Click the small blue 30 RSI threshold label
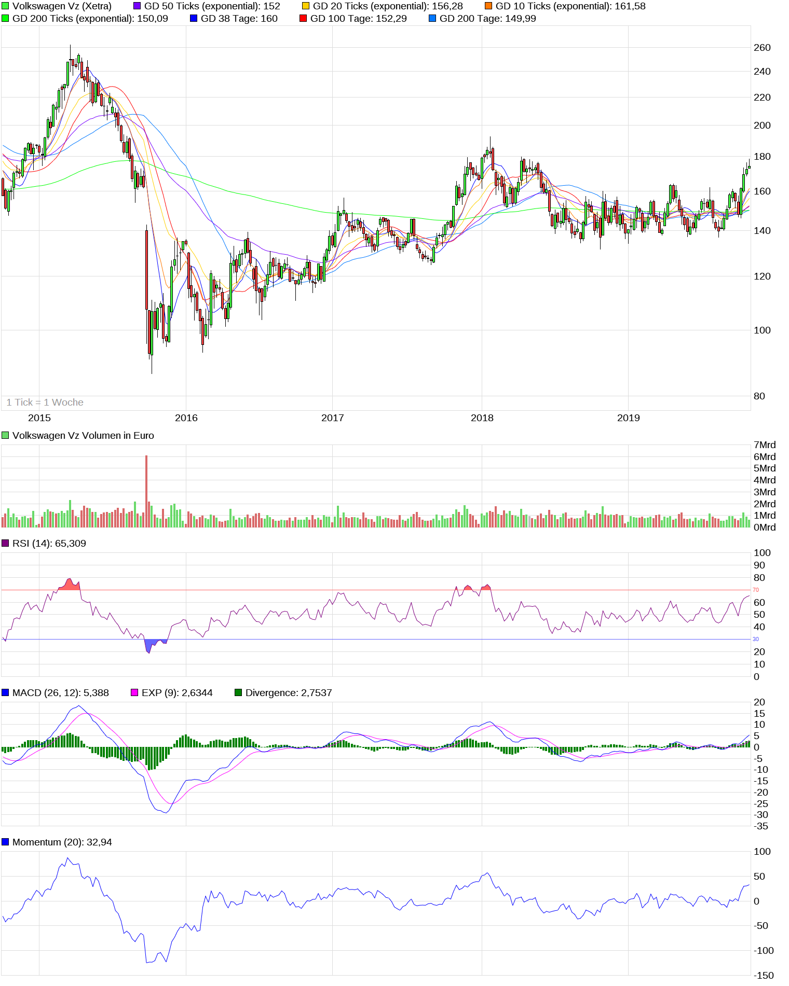This screenshot has width=789, height=986. point(756,639)
